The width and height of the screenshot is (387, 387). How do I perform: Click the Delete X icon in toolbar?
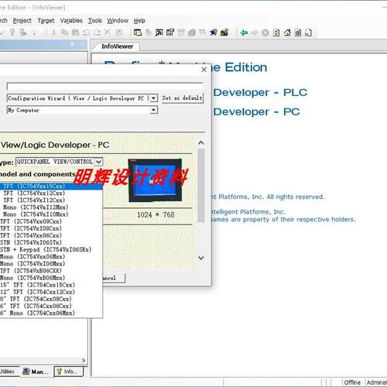(108, 33)
